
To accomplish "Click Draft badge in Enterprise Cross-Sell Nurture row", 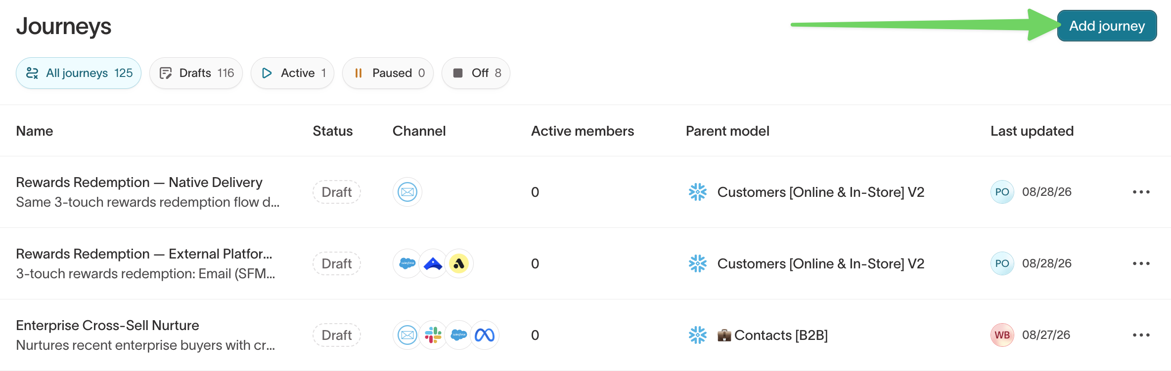I will (x=337, y=335).
